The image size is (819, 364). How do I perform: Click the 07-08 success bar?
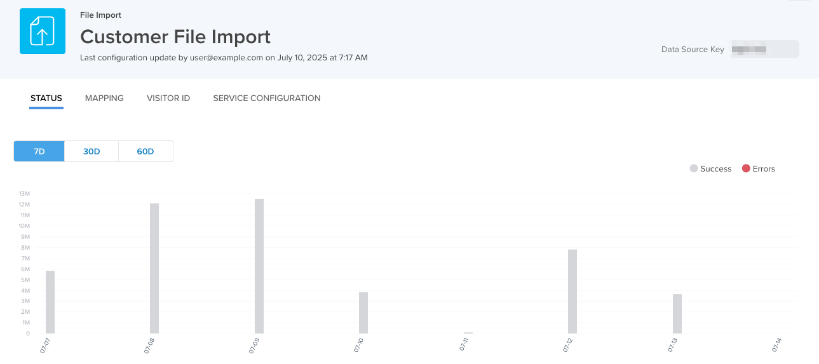[154, 268]
